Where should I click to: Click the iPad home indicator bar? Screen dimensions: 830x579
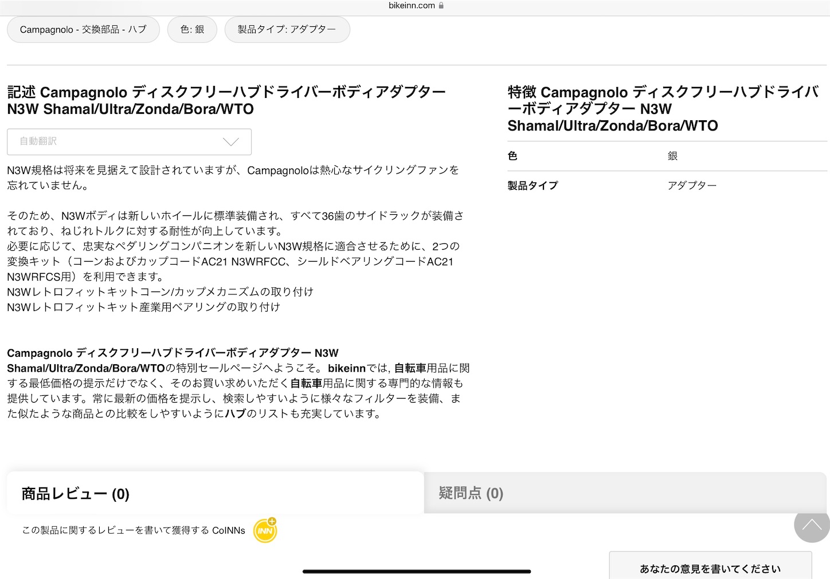pos(417,571)
